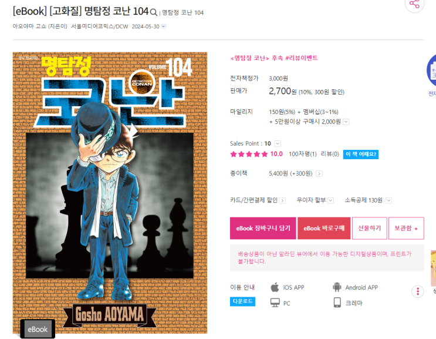
Task: Click the eBook badge on the cover
Action: click(38, 329)
